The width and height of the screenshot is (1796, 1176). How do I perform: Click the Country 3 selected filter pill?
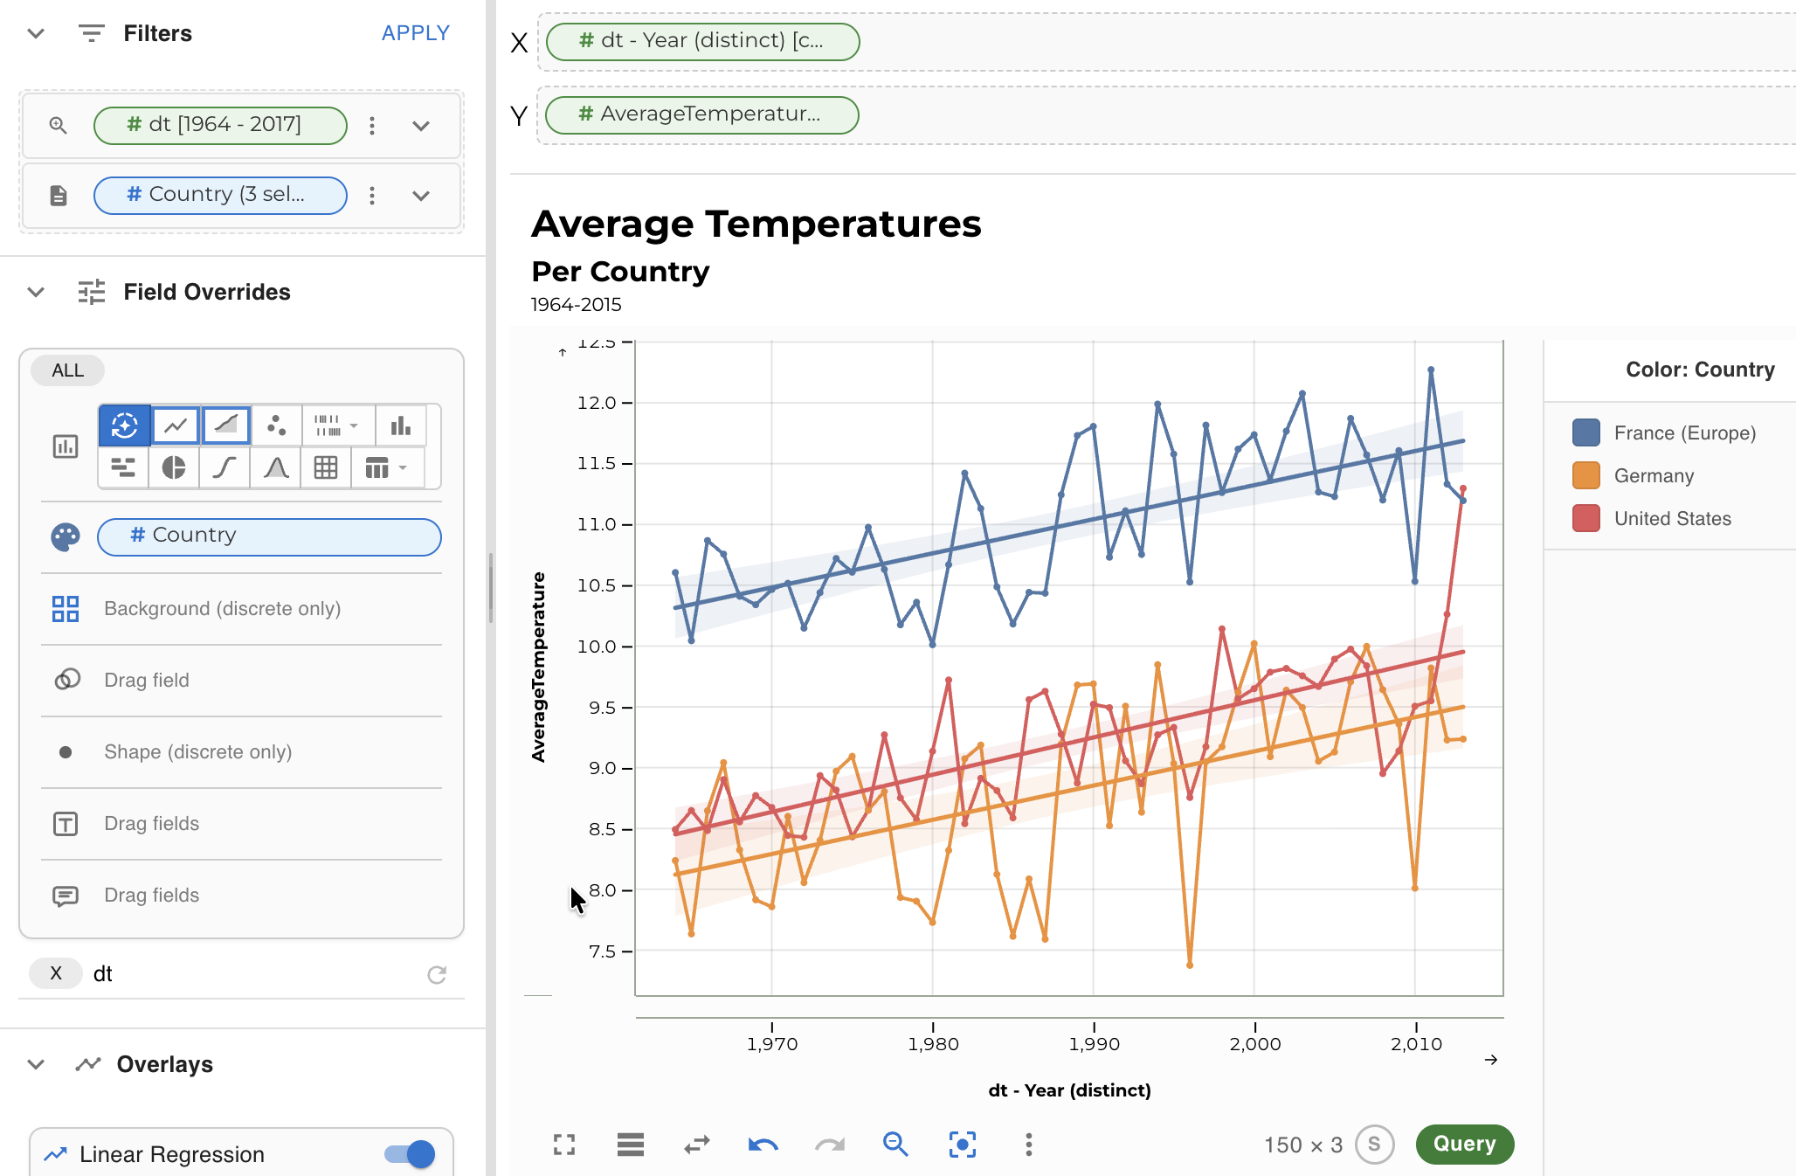[220, 196]
